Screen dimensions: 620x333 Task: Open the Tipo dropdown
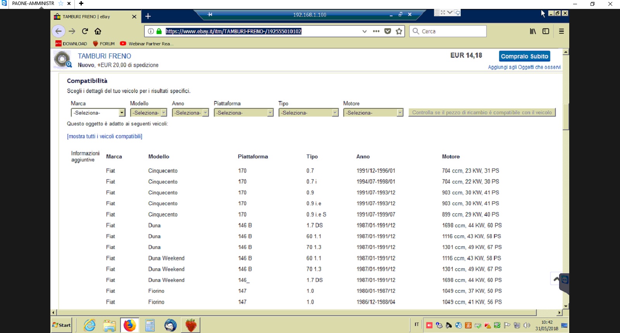[308, 113]
